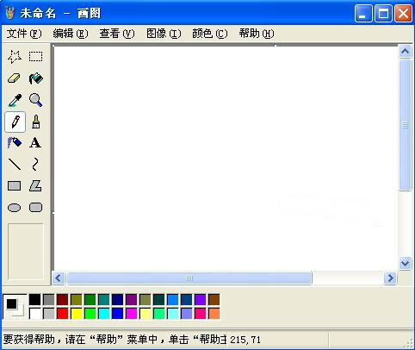Choose the Ellipse tool
Screen dimensions: 415x350
pyautogui.click(x=15, y=208)
